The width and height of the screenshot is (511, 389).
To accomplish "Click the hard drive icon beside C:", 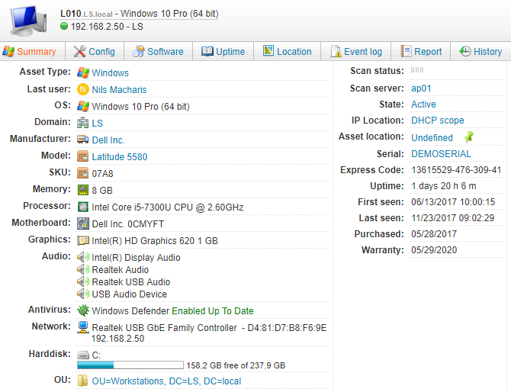I will (x=83, y=355).
